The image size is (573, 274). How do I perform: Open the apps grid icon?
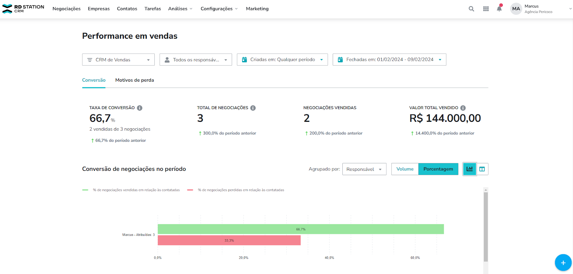point(486,9)
